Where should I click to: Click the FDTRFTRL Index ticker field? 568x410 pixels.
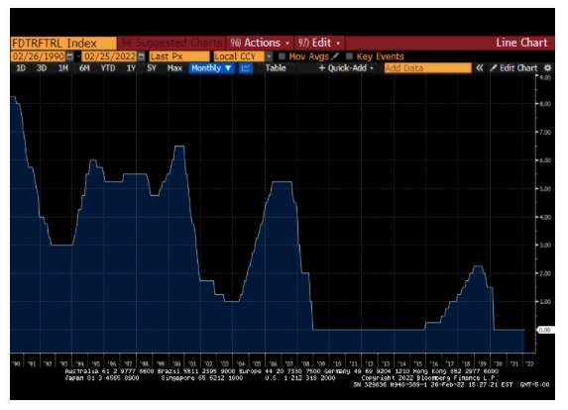[x=63, y=43]
